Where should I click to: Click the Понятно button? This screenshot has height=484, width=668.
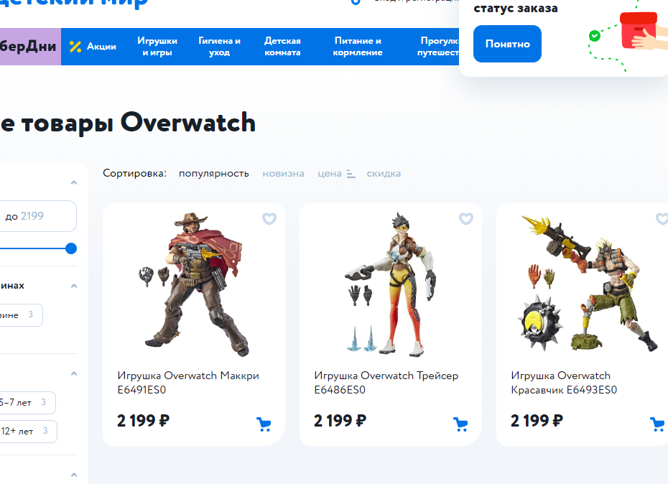click(x=507, y=44)
